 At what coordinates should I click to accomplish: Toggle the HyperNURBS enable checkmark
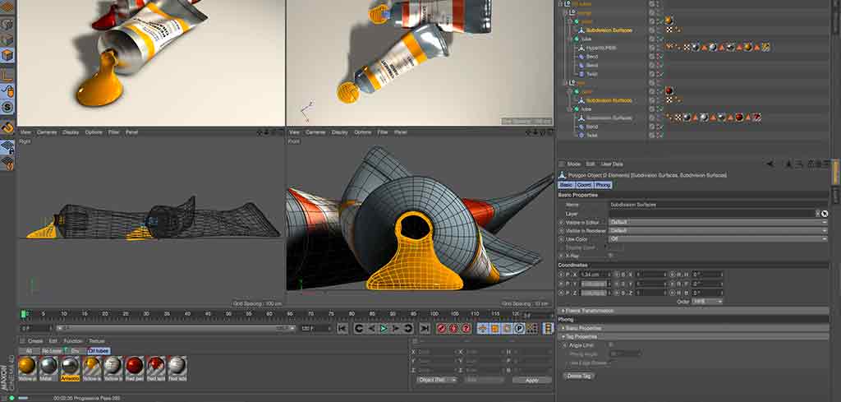pyautogui.click(x=659, y=48)
